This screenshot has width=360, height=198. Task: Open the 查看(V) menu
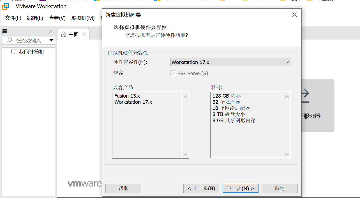pos(57,18)
